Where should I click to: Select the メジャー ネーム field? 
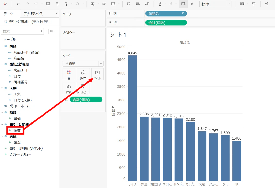(x=19, y=106)
